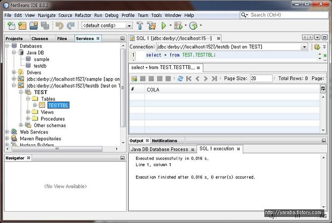This screenshot has height=223, width=332.
Task: Expand the Procedures folder node
Action: (28, 119)
